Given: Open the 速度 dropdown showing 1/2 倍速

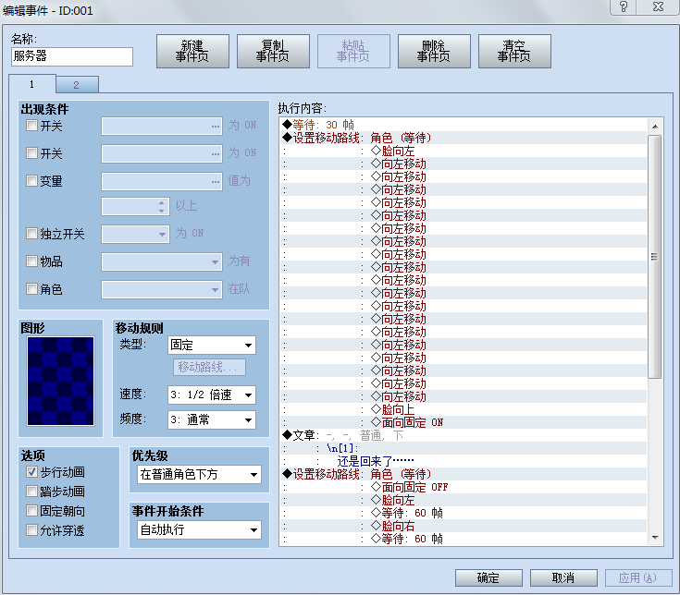Looking at the screenshot, I should point(212,395).
